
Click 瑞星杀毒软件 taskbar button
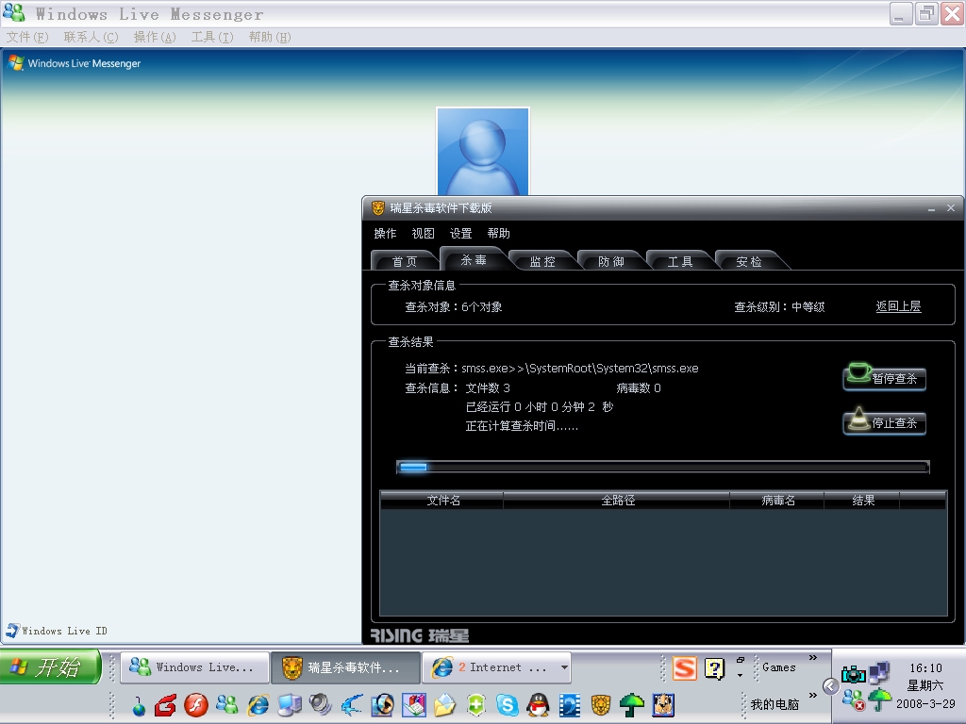pos(345,667)
